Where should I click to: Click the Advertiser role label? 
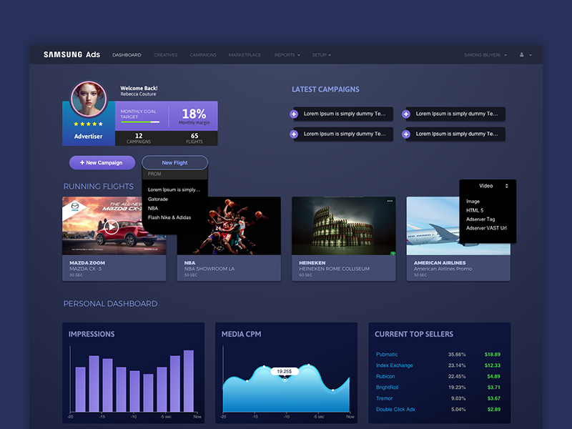pyautogui.click(x=88, y=137)
